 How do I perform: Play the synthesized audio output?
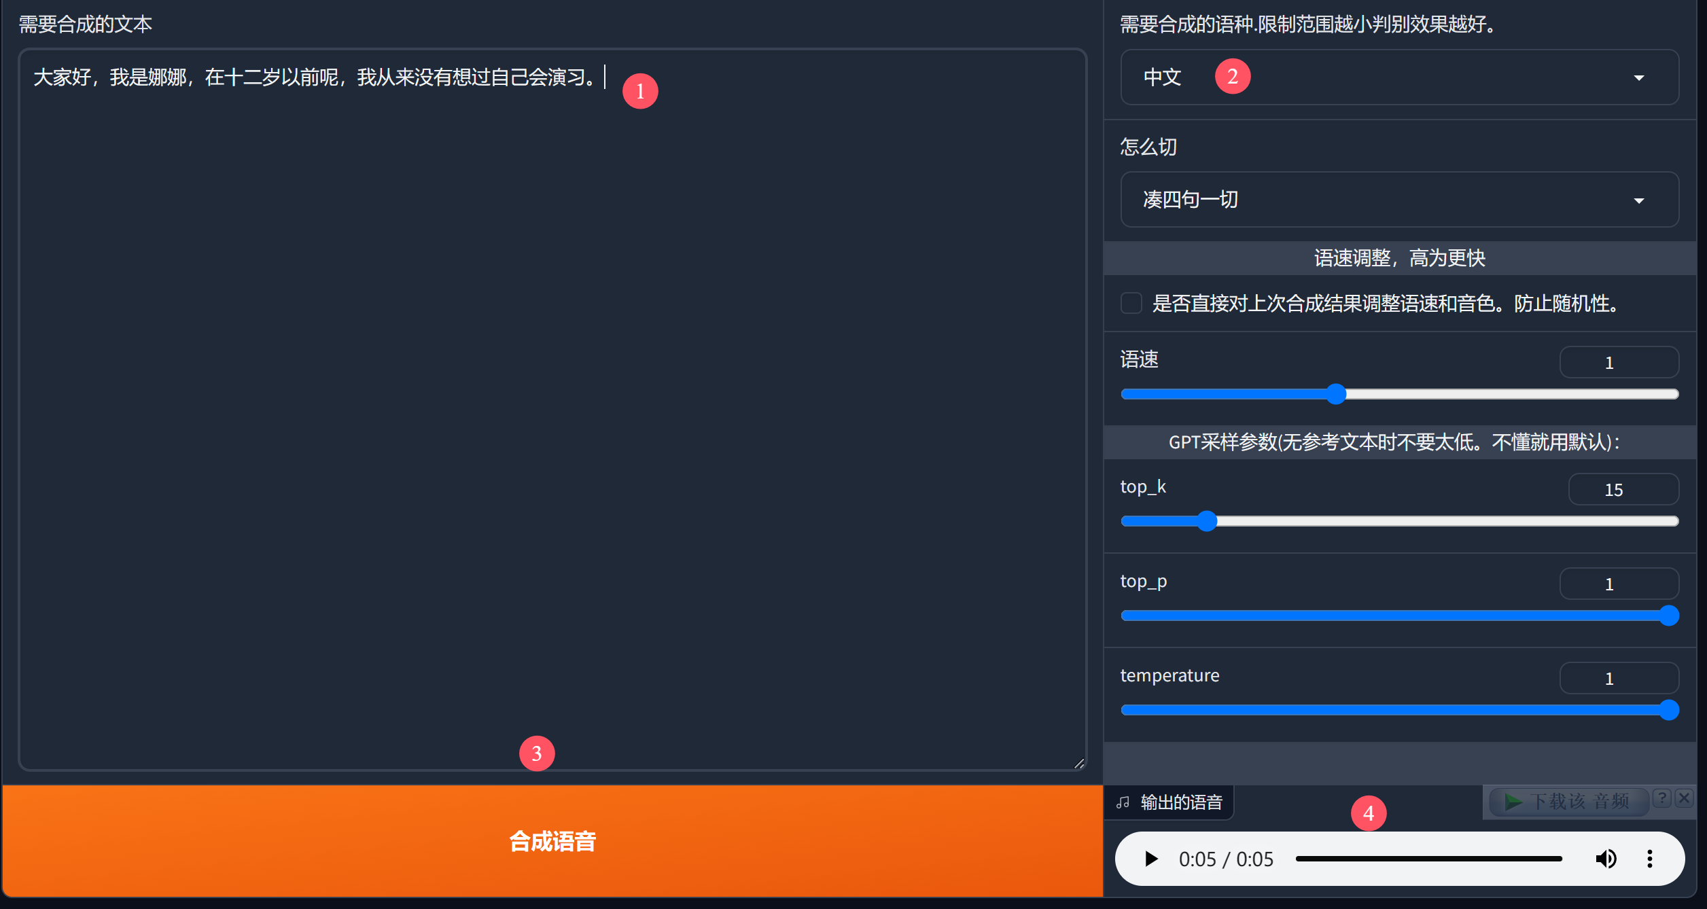pyautogui.click(x=1151, y=858)
